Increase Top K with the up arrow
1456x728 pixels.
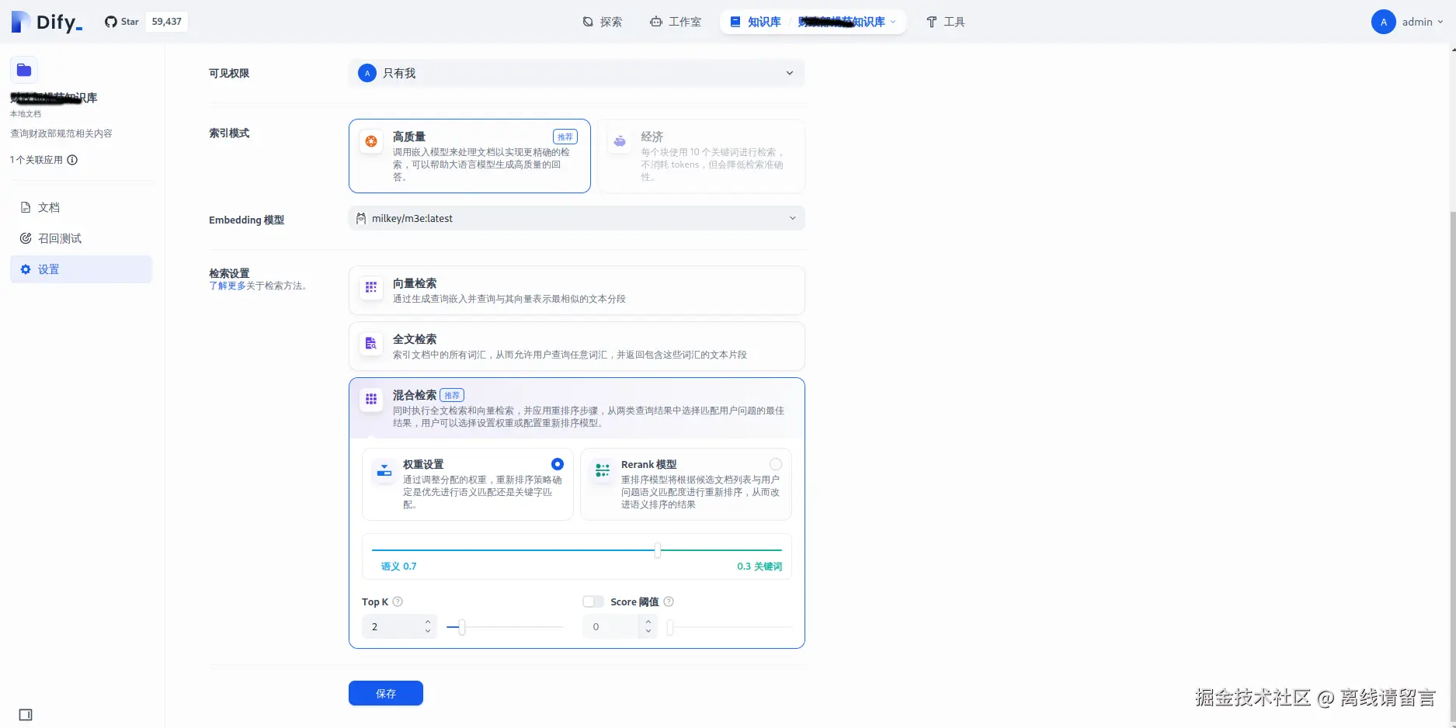pos(428,621)
